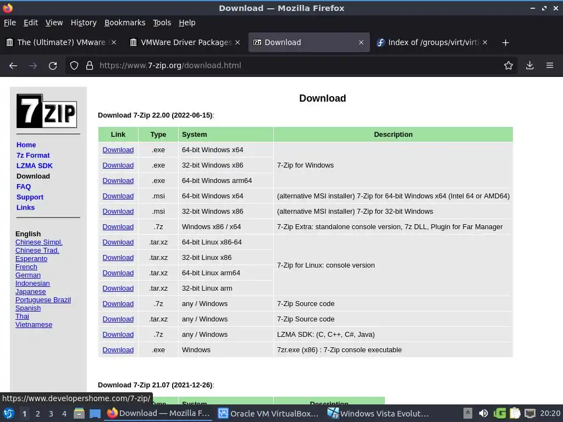The image size is (563, 422).
Task: Click the green update notifier tray icon
Action: point(499,413)
